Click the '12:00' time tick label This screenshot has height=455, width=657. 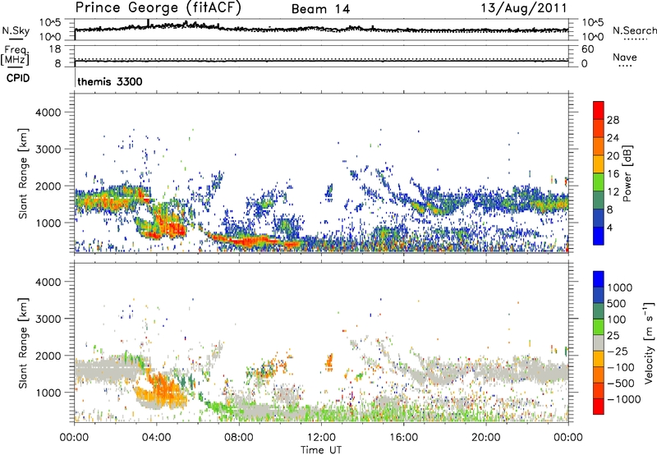click(x=321, y=438)
